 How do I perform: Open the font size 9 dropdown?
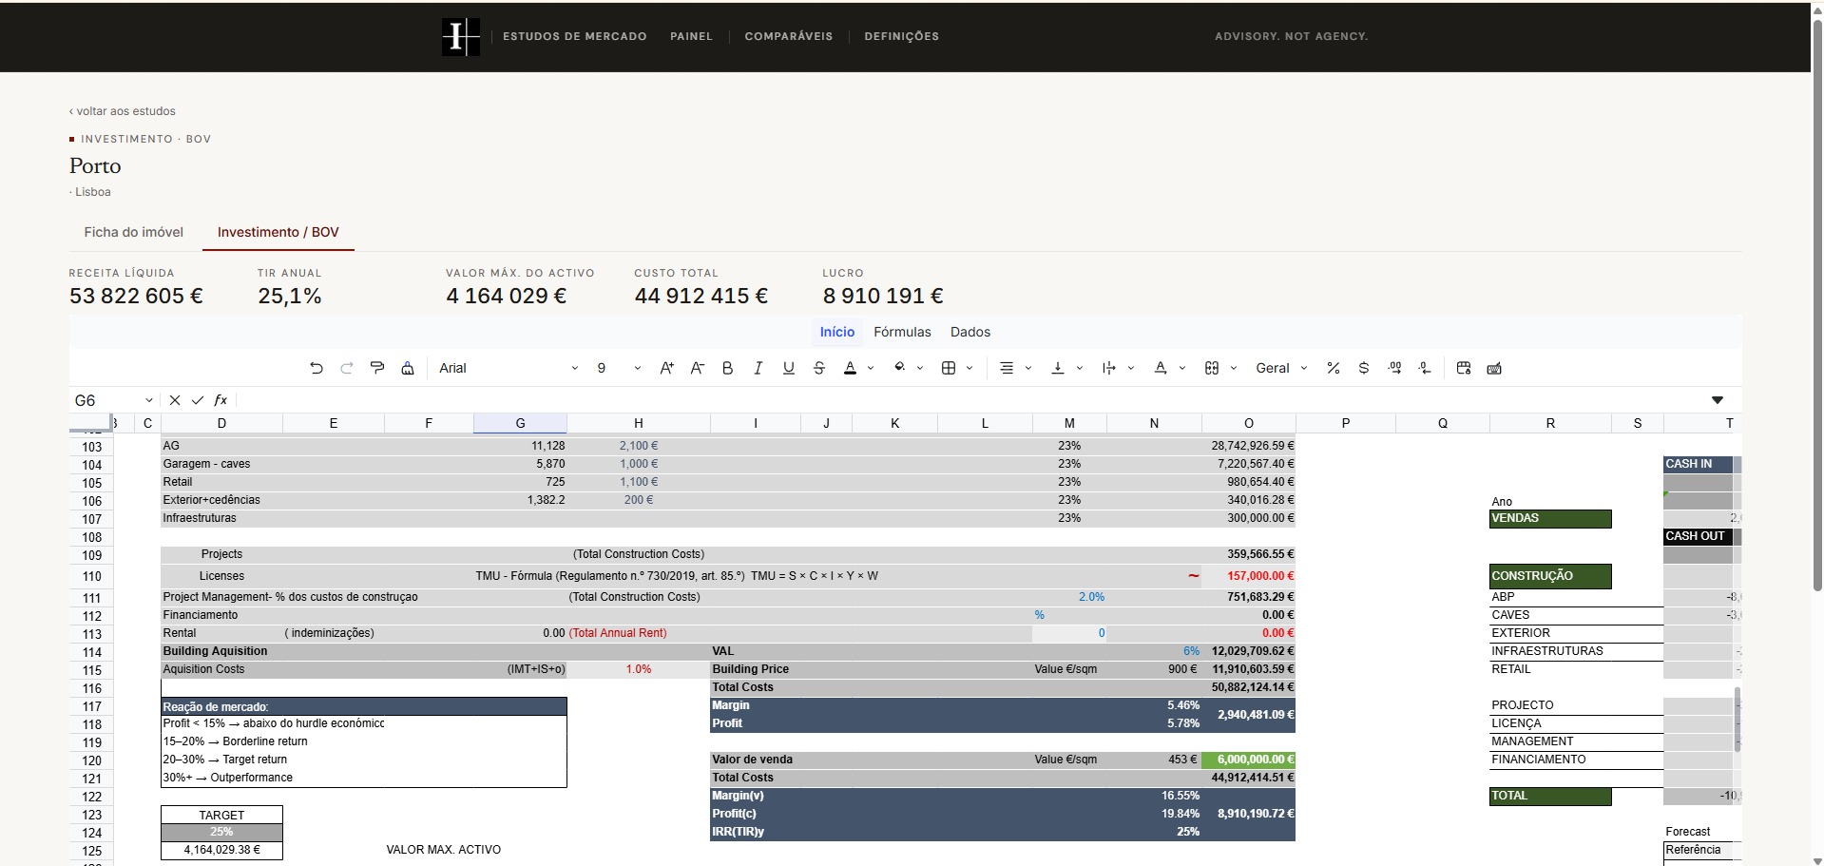618,368
